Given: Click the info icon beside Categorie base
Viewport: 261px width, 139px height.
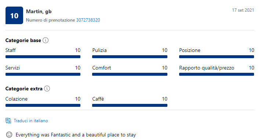Looking at the screenshot, I should click(46, 40).
